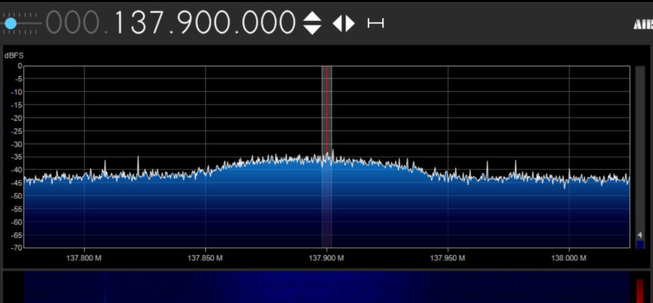Image resolution: width=653 pixels, height=303 pixels.
Task: Click the blue zoom slider handle
Action: [640, 244]
